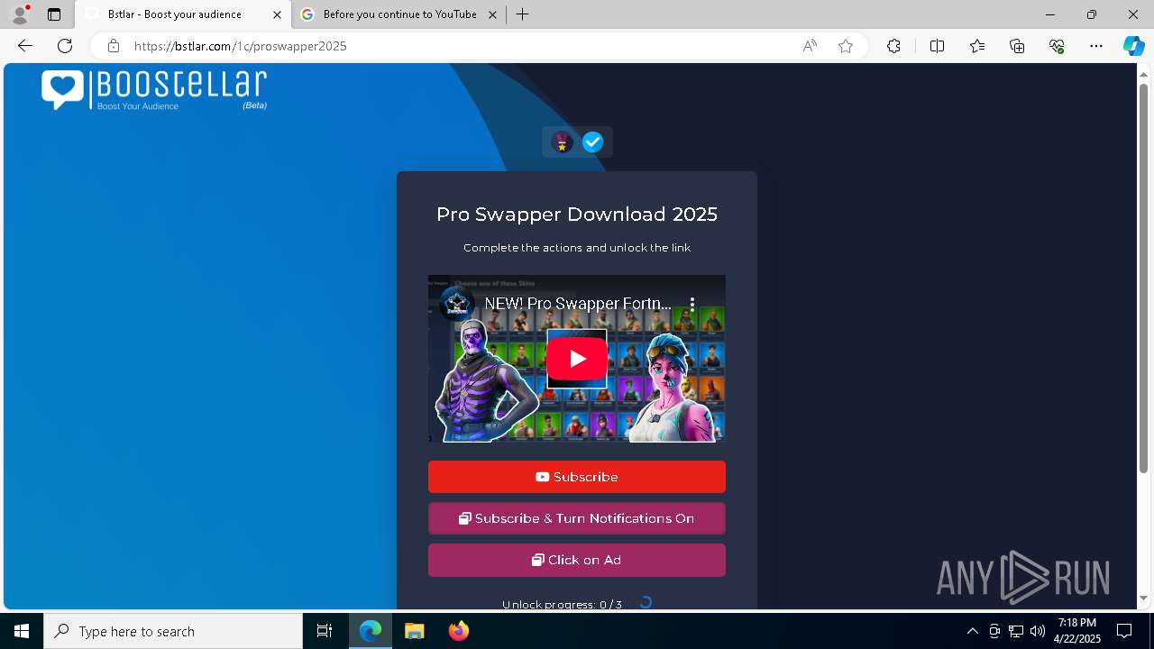Close the Before you continue to YouTube tab
Image resolution: width=1154 pixels, height=649 pixels.
[492, 14]
